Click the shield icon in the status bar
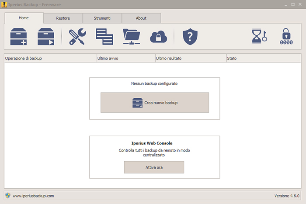Screen dimensions: 306x204 8,195
